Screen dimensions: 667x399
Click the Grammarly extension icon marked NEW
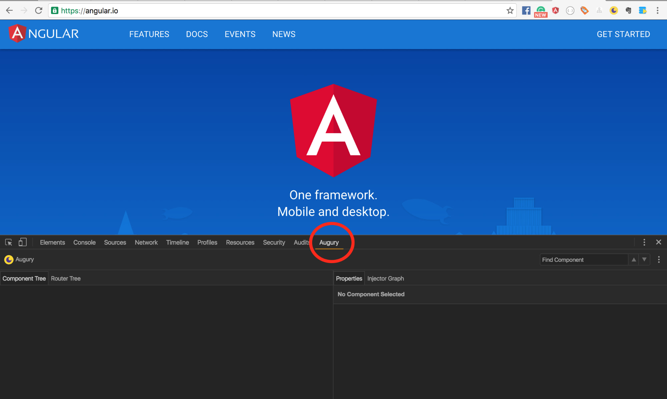coord(540,10)
